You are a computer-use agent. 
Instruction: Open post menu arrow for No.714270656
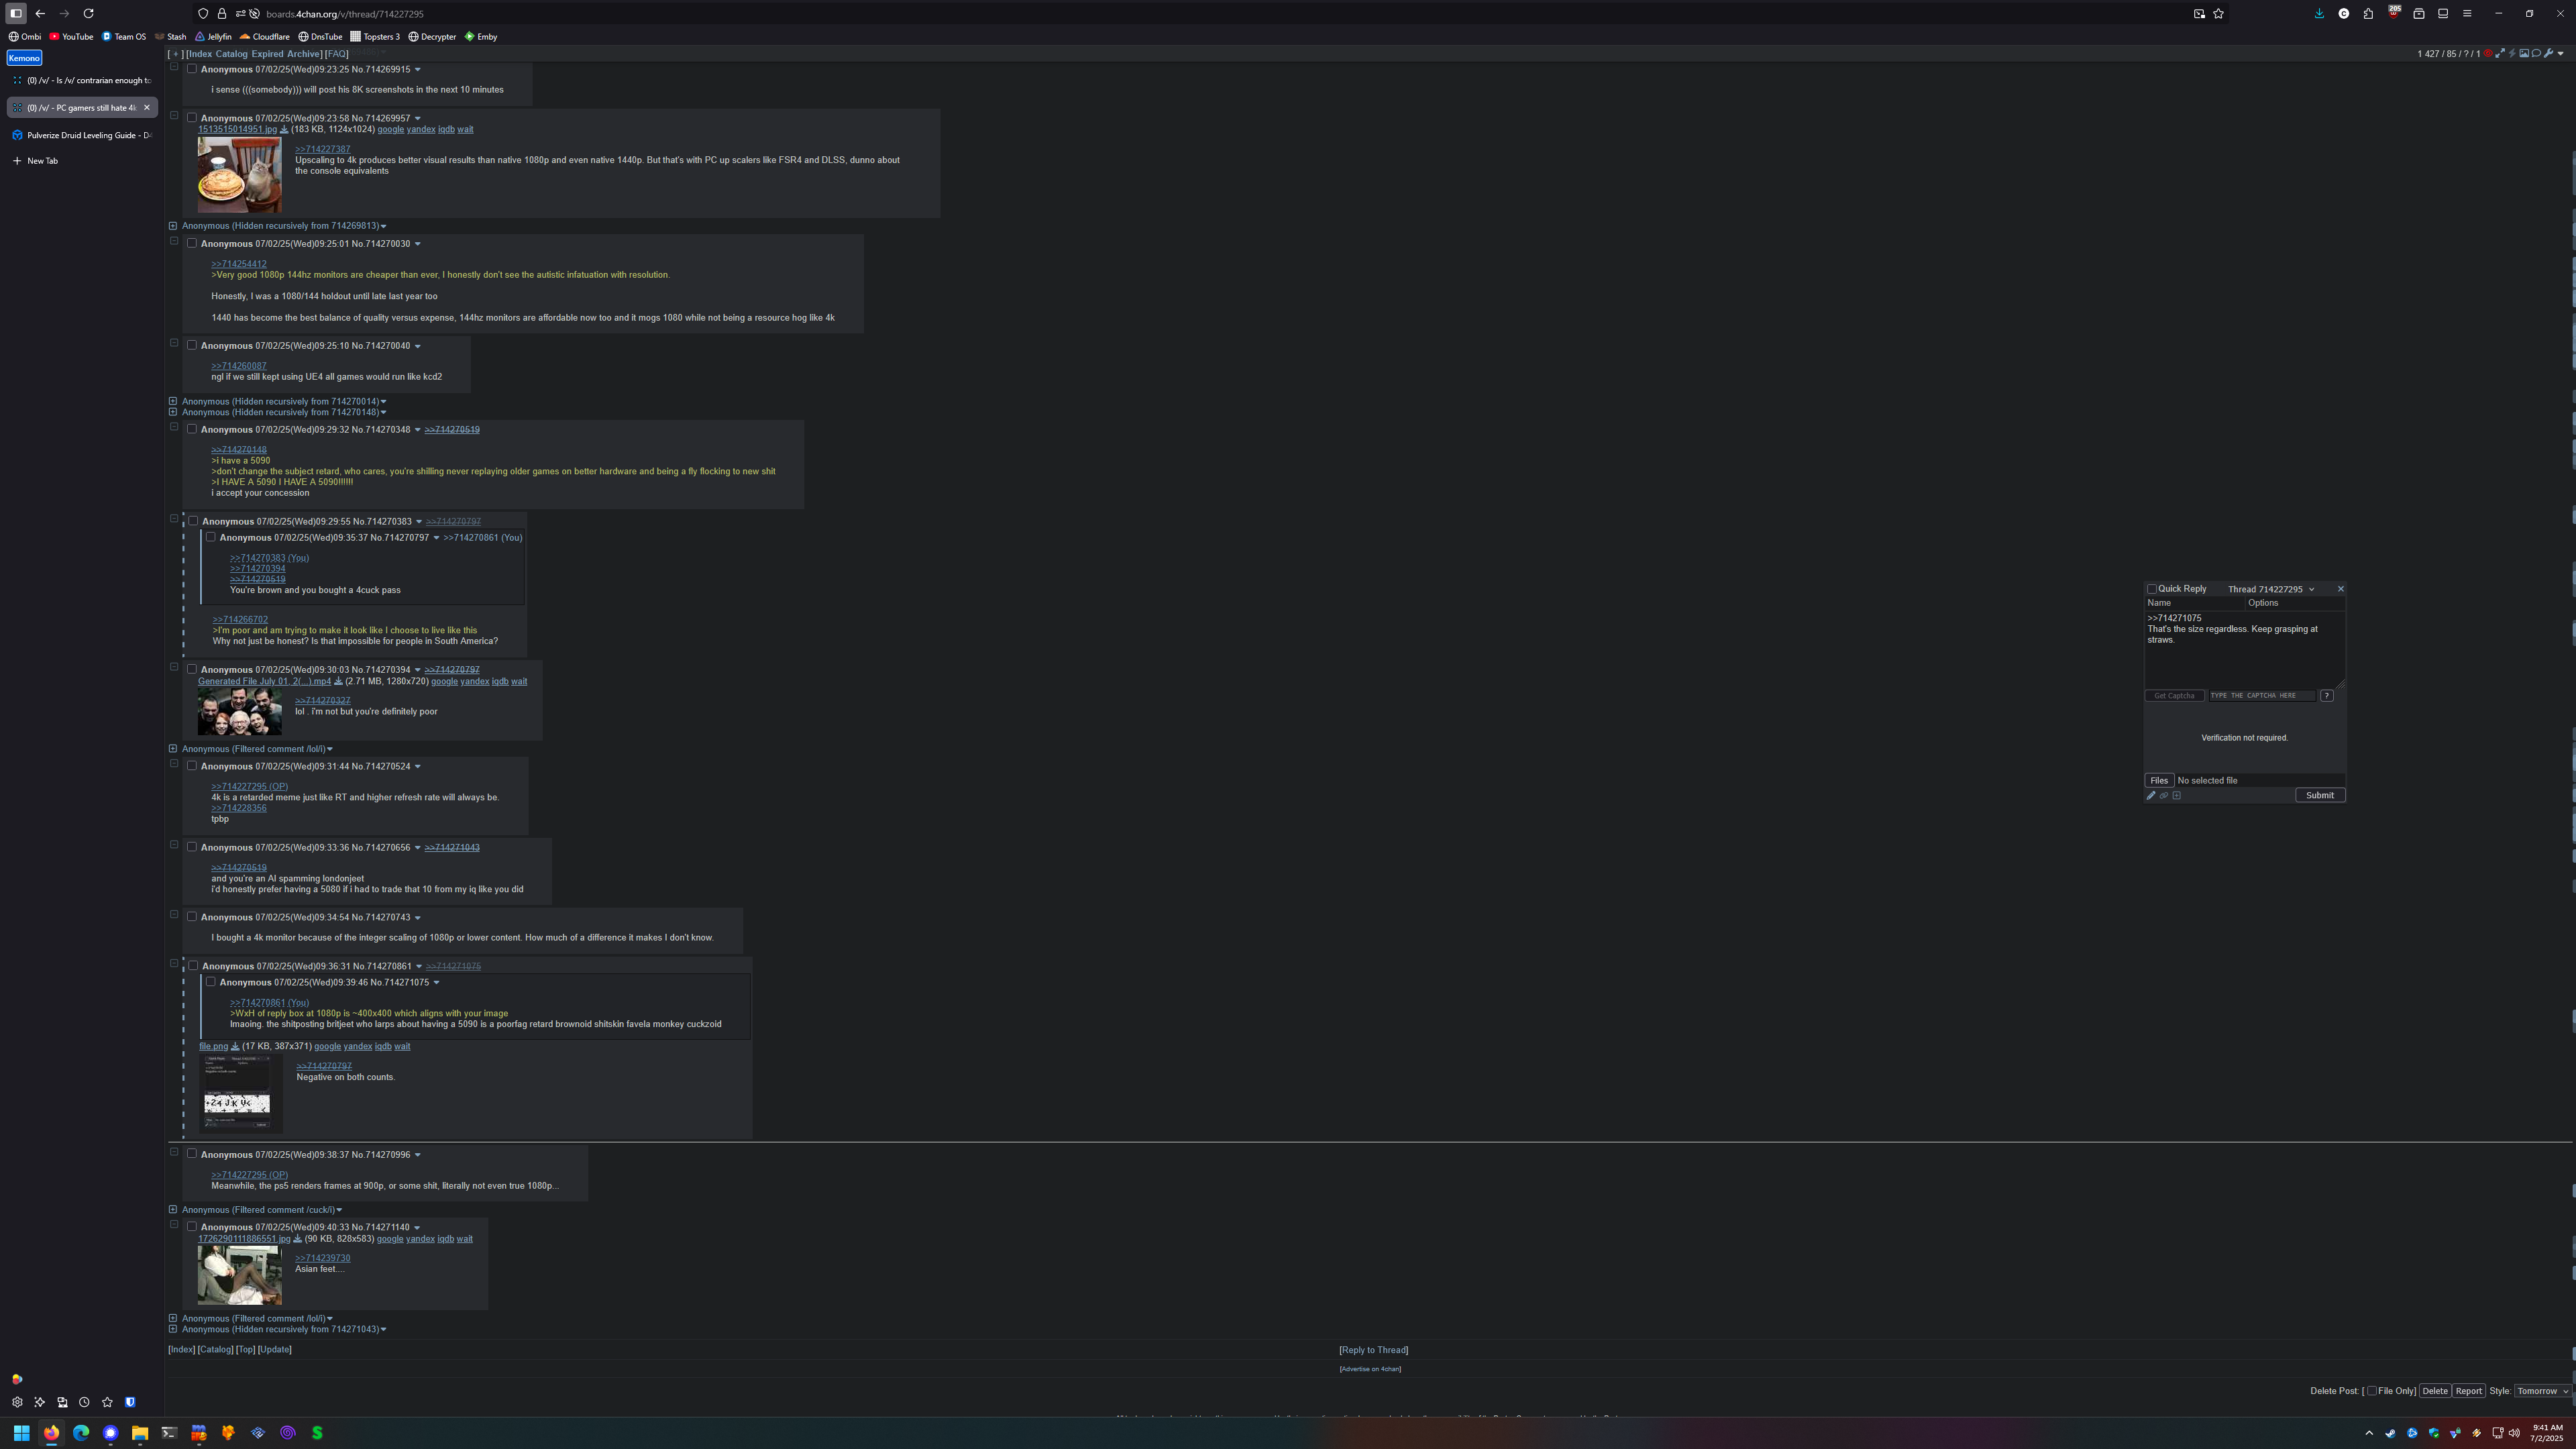(x=417, y=848)
